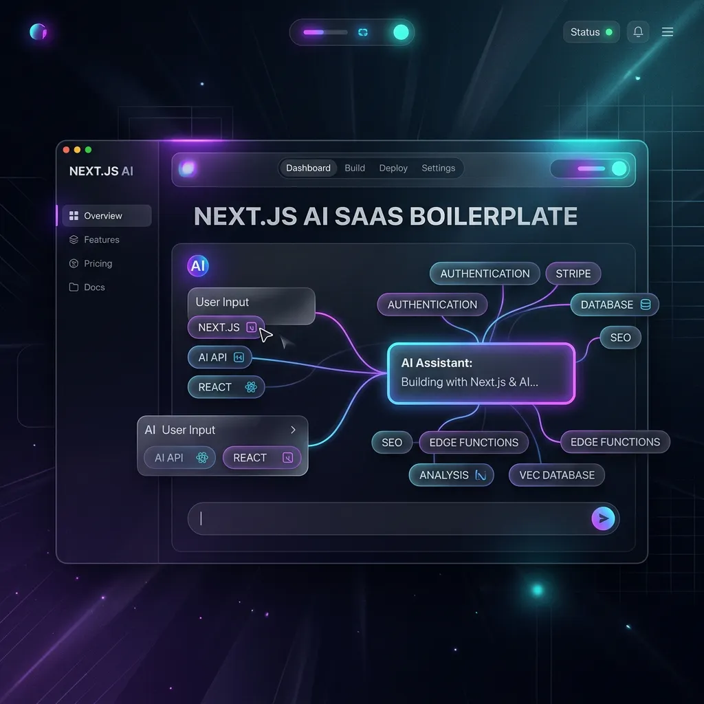Screen dimensions: 704x704
Task: Click the glowing orb in the app navbar
Action: click(x=187, y=169)
